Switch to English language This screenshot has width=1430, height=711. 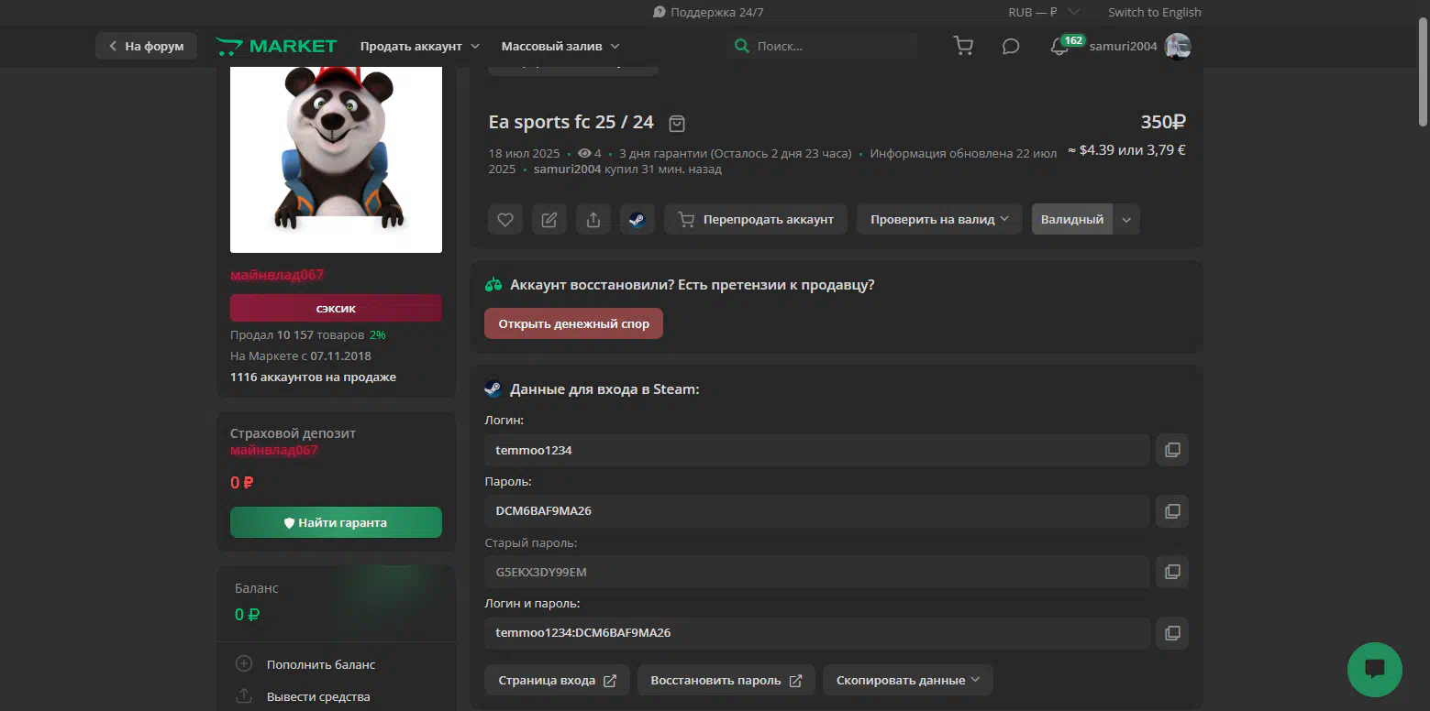[1154, 12]
